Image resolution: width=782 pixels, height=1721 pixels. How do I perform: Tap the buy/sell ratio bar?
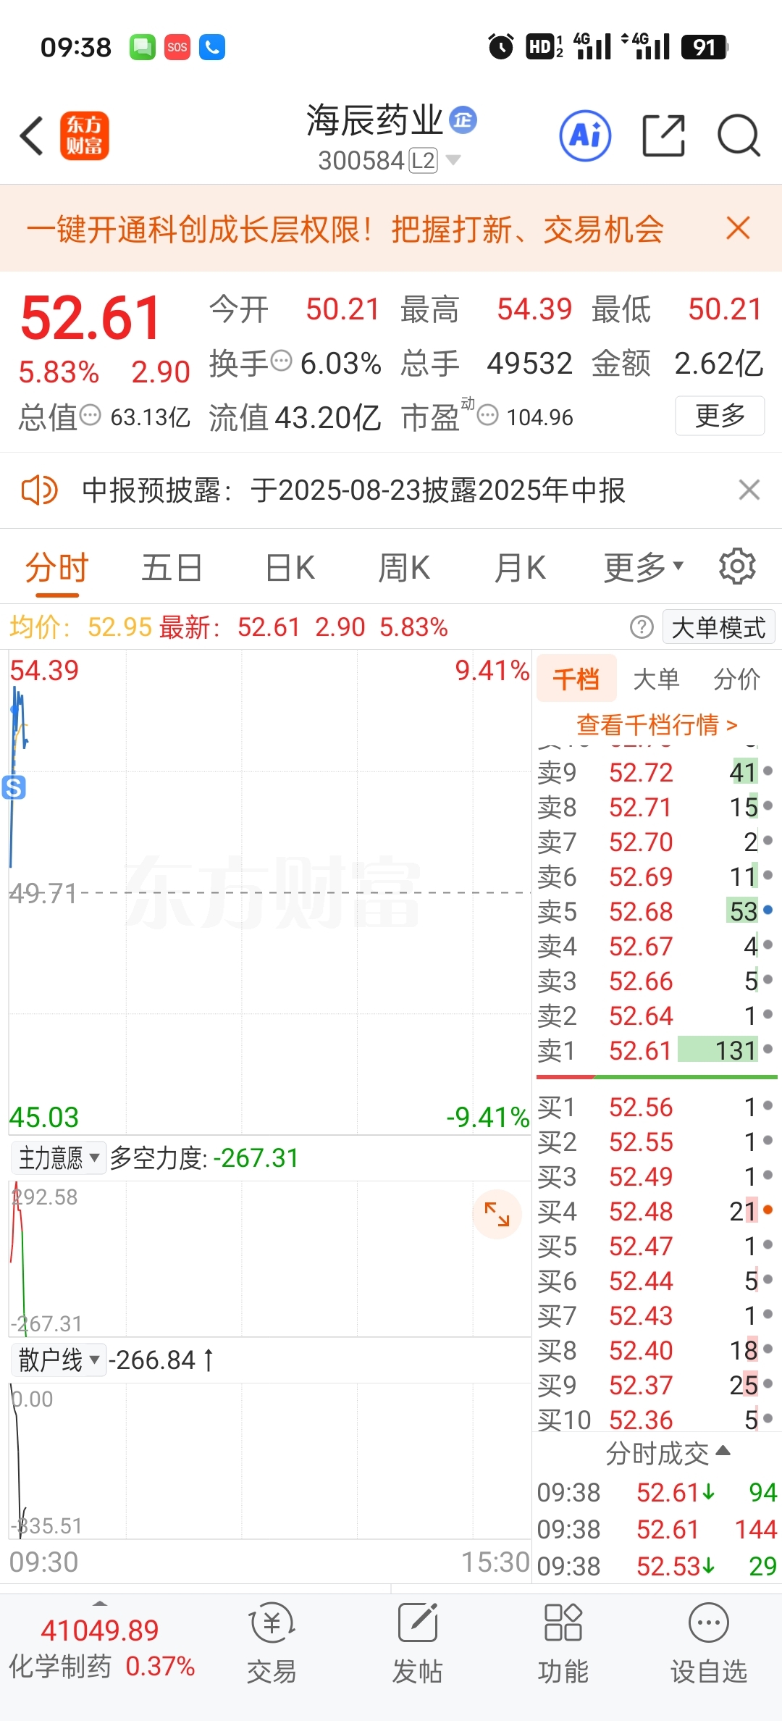pyautogui.click(x=657, y=1077)
